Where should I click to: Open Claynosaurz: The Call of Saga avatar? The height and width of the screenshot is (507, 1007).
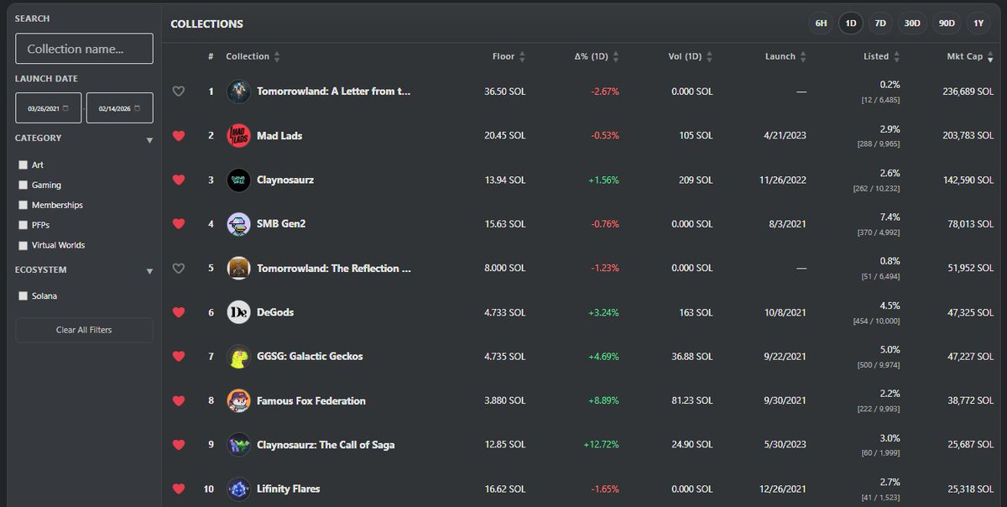point(238,445)
